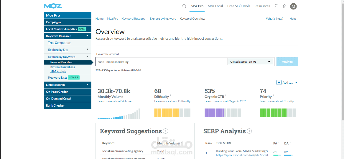344x159 pixels.
Task: Click info icon next to PA column
Action: [x=279, y=142]
